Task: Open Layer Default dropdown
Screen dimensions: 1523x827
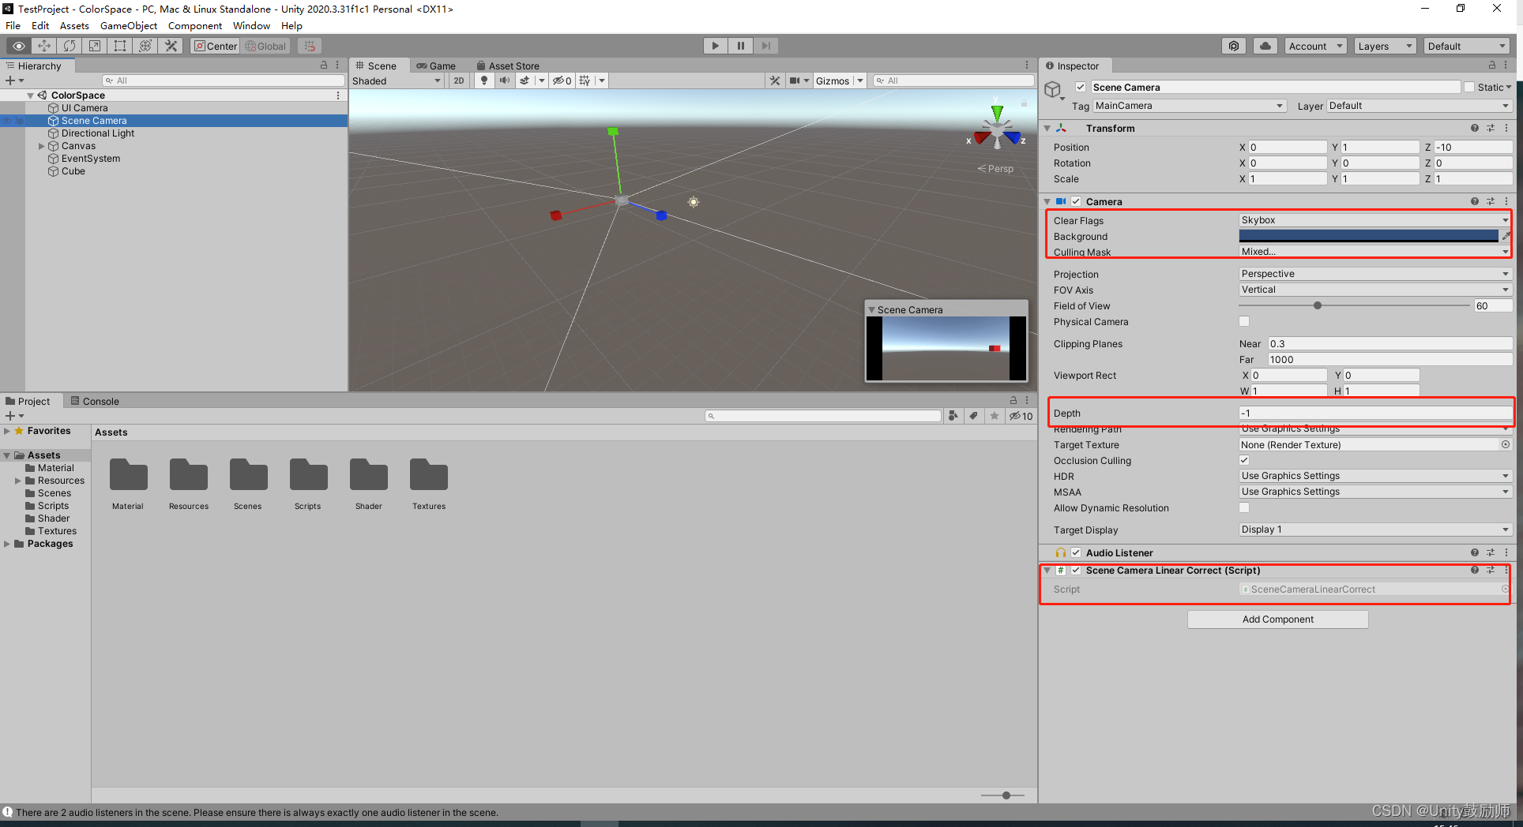Action: click(x=1420, y=106)
